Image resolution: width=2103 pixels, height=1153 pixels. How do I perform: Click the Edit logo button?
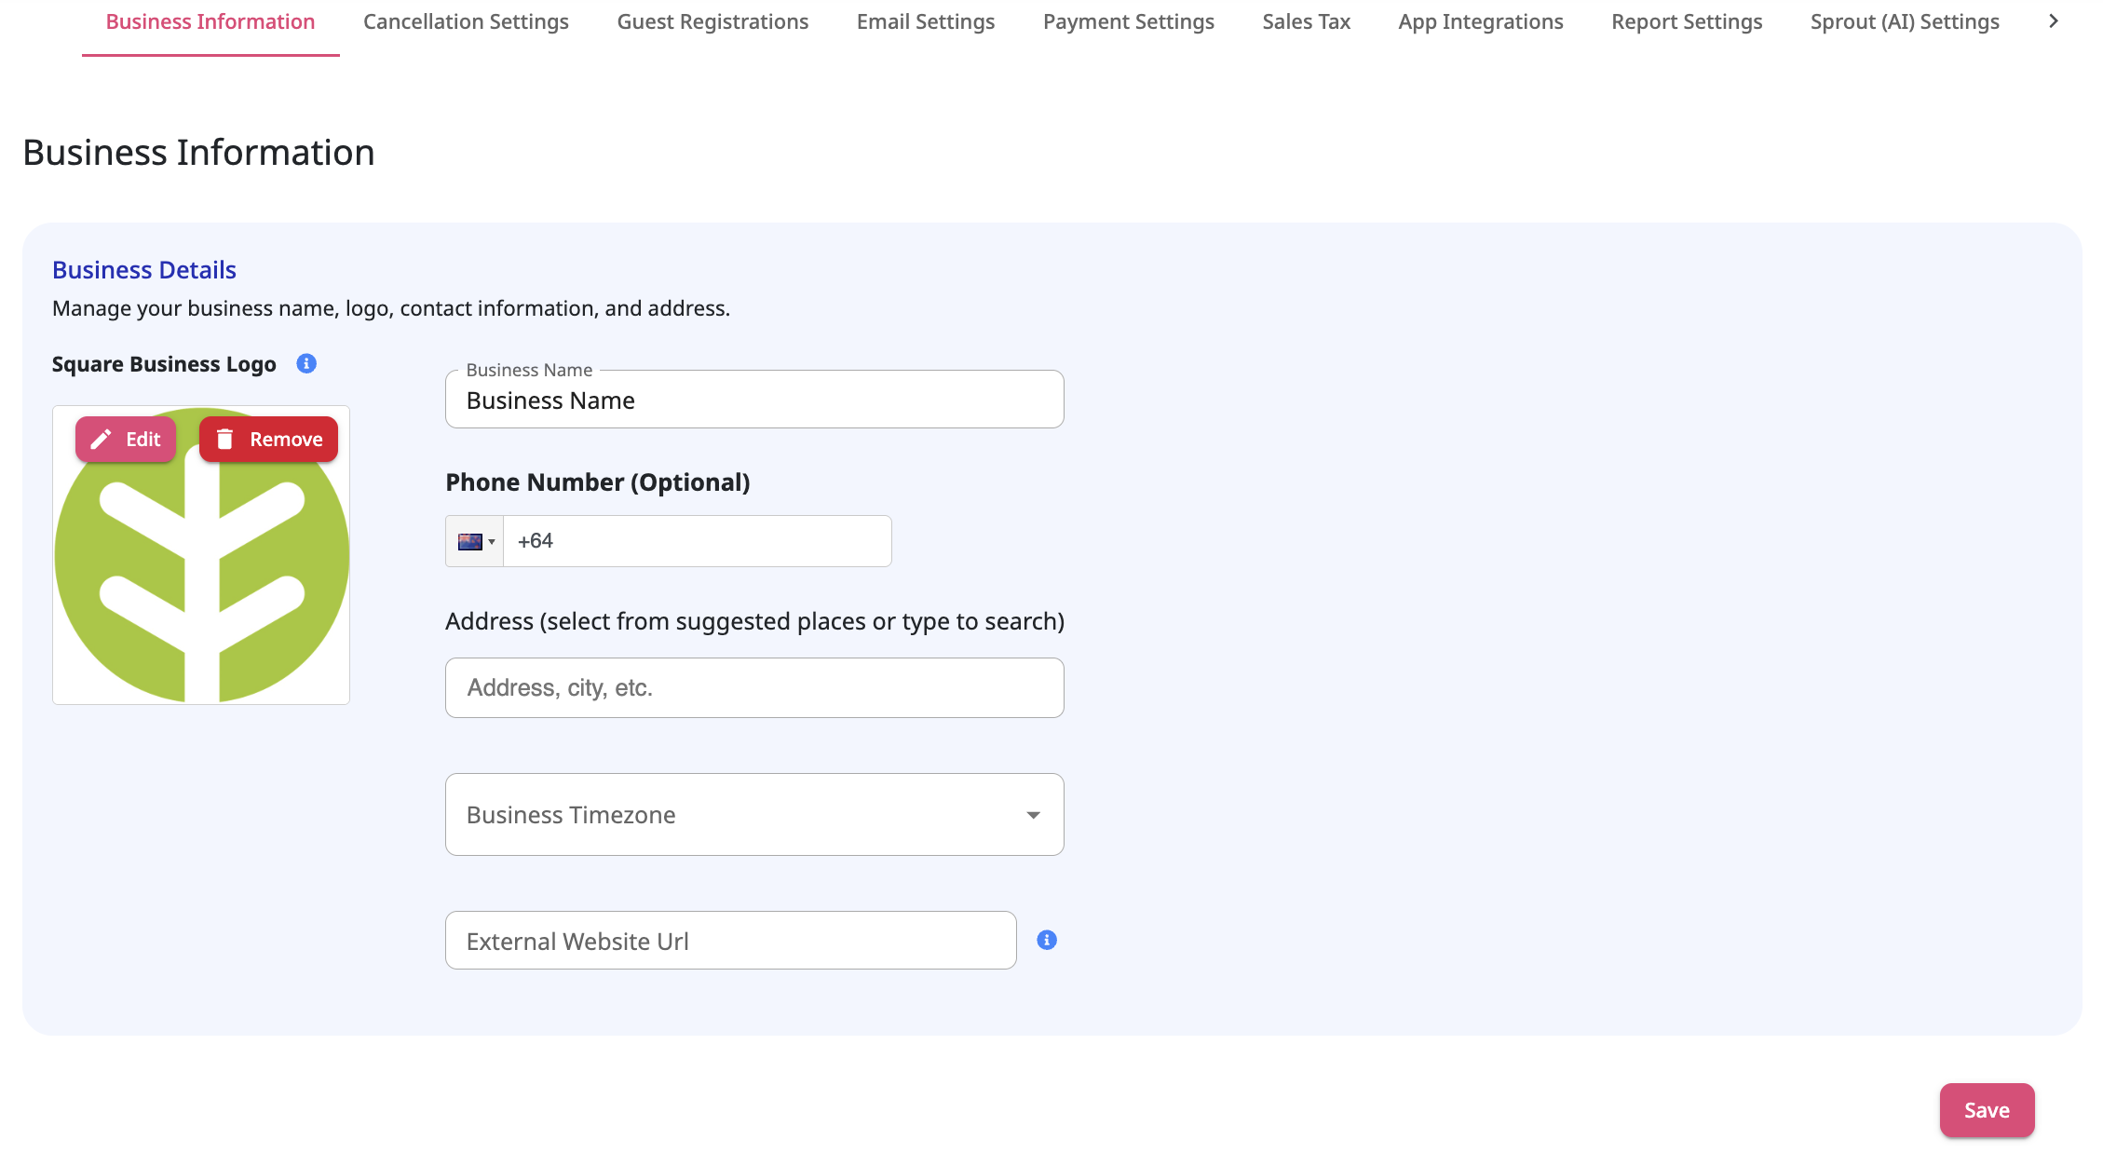tap(126, 440)
